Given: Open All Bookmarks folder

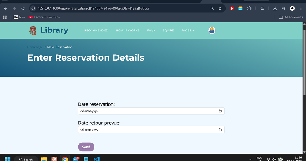Looking at the screenshot, I should pos(291,17).
